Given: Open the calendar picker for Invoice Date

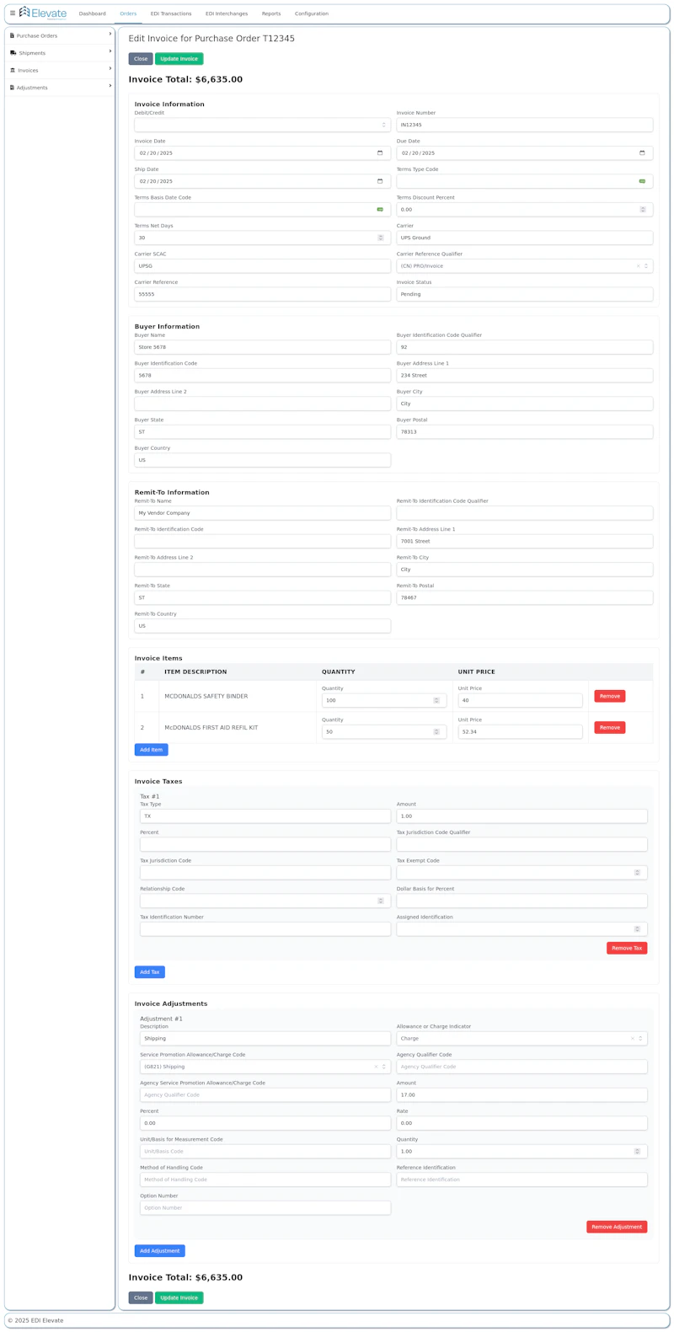Looking at the screenshot, I should (x=380, y=153).
